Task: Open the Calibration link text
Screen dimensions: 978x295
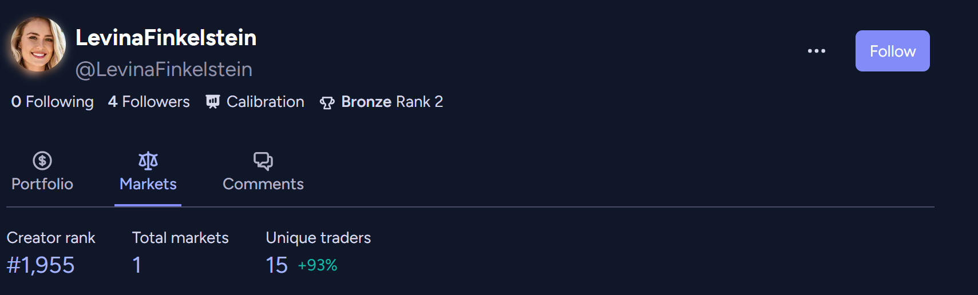Action: [266, 102]
